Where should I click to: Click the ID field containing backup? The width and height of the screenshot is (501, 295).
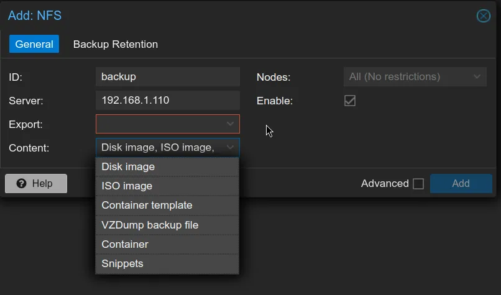pyautogui.click(x=167, y=77)
